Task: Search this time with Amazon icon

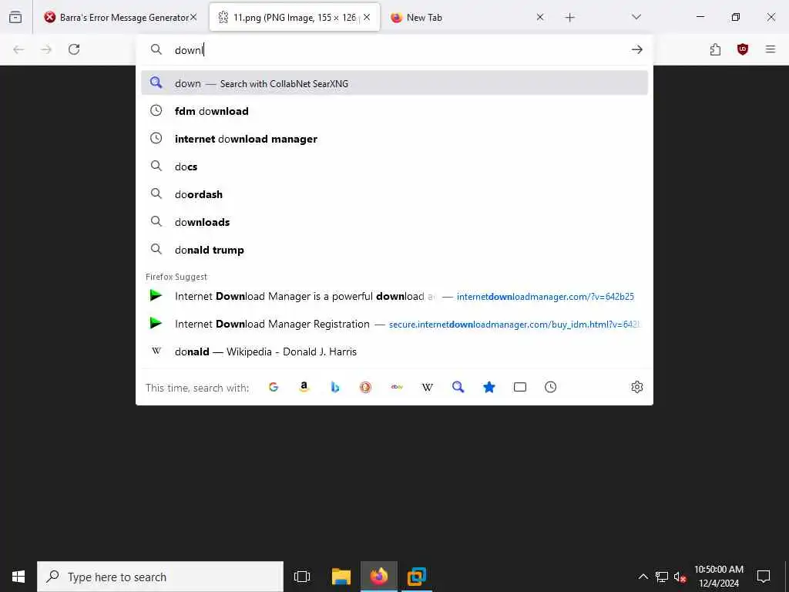Action: point(304,387)
